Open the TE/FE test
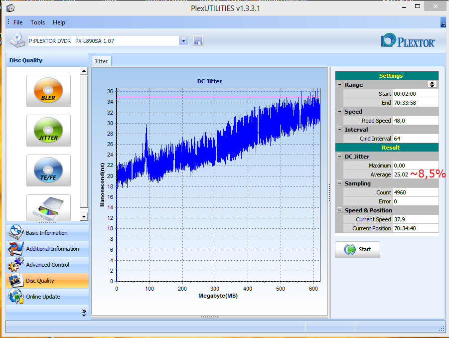Viewport: 449px width, 338px height. (48, 170)
